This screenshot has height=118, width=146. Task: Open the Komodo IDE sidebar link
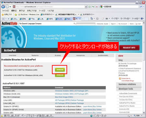click(x=124, y=109)
